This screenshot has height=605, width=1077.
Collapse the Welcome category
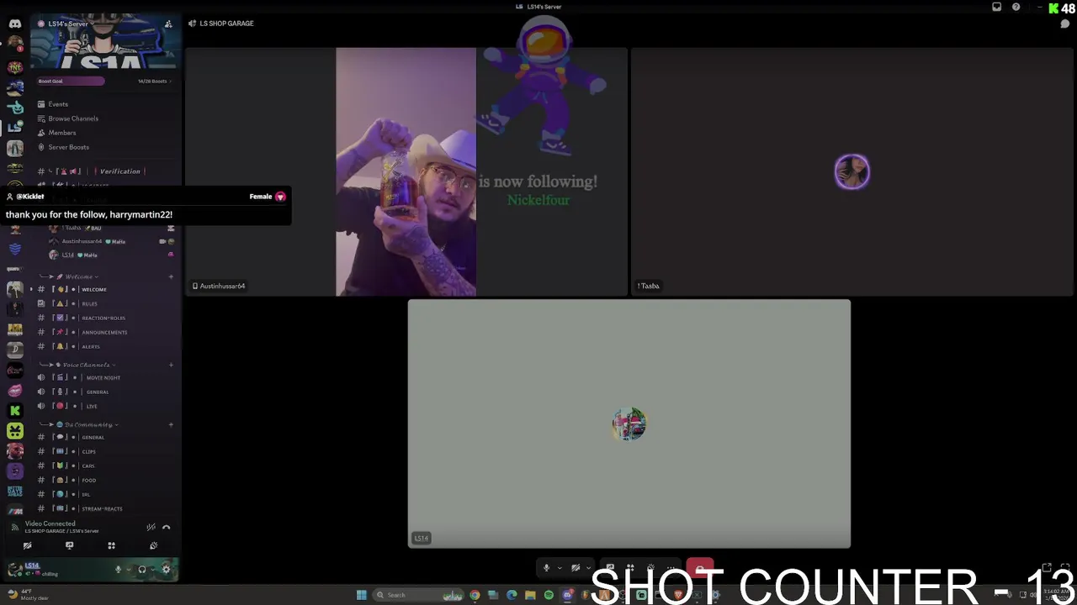pyautogui.click(x=77, y=276)
